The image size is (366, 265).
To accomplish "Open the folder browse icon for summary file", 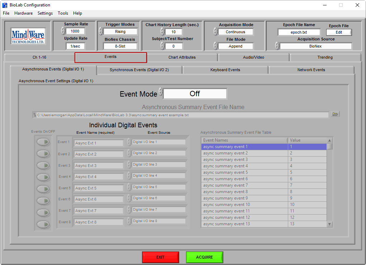I will [x=335, y=114].
